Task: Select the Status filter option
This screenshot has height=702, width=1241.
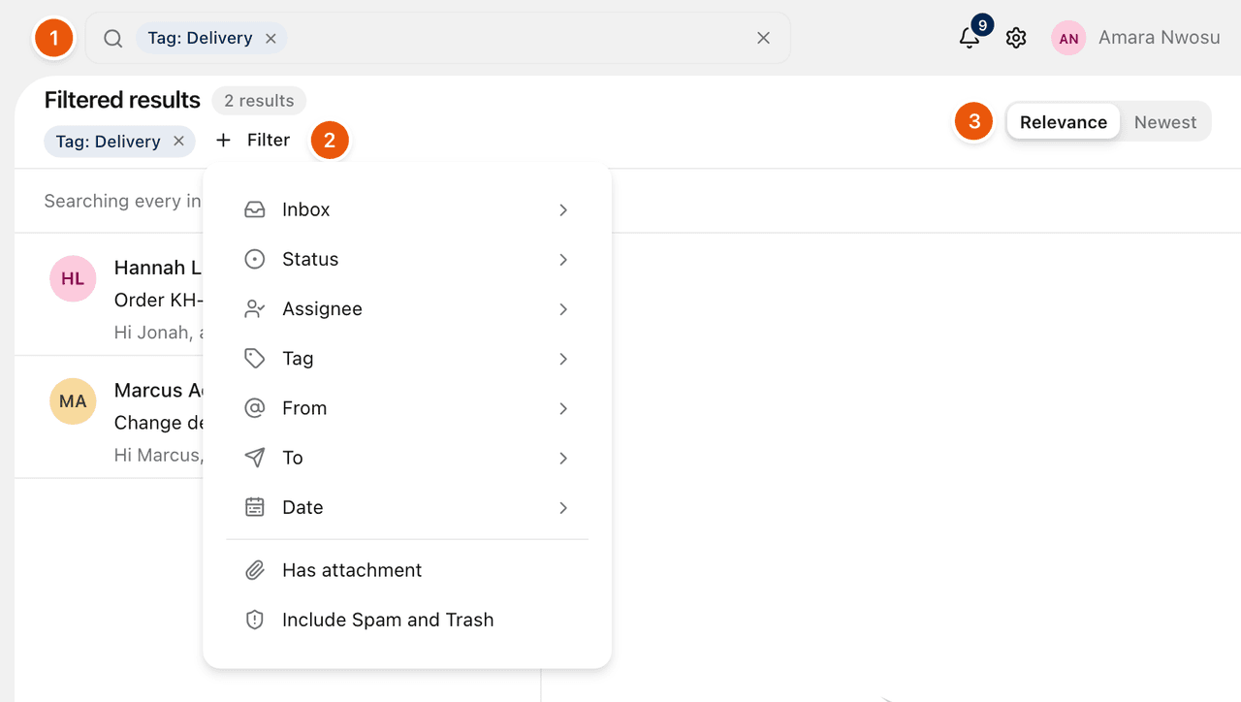Action: coord(407,259)
